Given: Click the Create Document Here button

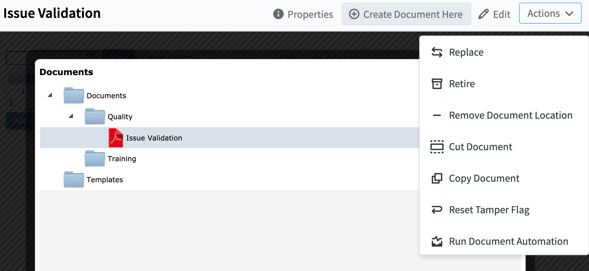Looking at the screenshot, I should click(406, 14).
